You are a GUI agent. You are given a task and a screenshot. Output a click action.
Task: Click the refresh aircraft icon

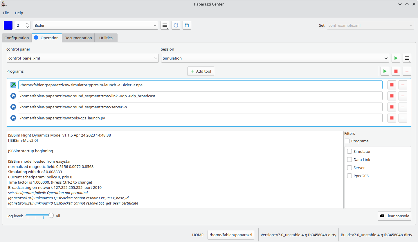click(x=176, y=25)
